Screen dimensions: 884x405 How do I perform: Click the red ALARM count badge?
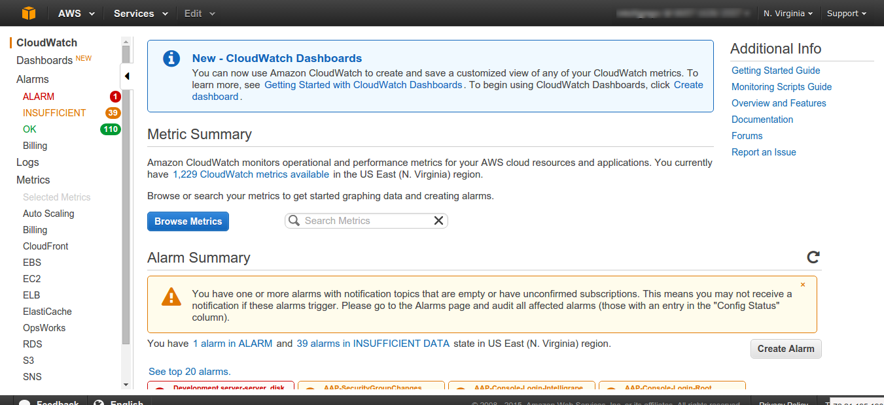(x=115, y=97)
